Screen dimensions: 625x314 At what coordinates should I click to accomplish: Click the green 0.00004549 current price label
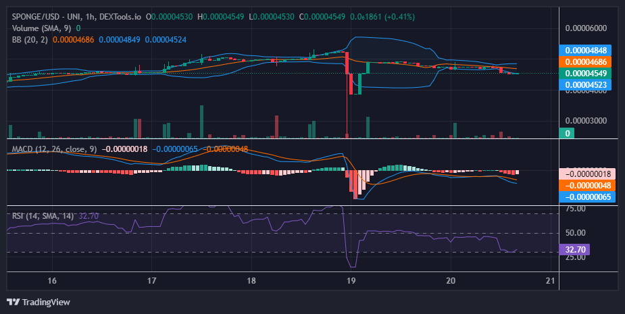pos(585,74)
